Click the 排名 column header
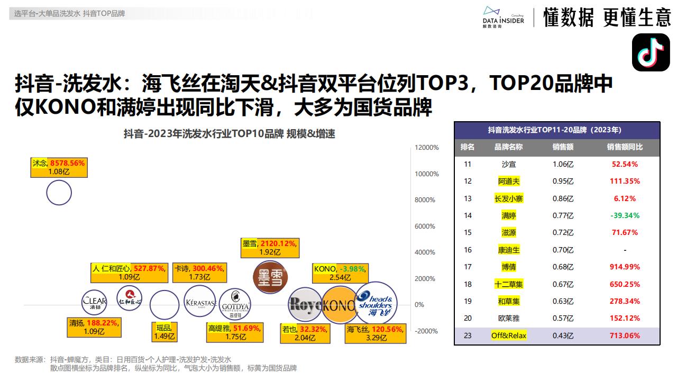Screen dimensions: 677x381 point(468,147)
